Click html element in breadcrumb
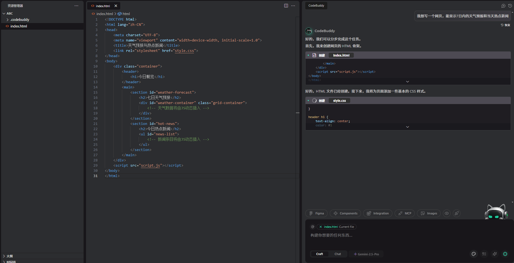514x263 pixels. (x=124, y=14)
